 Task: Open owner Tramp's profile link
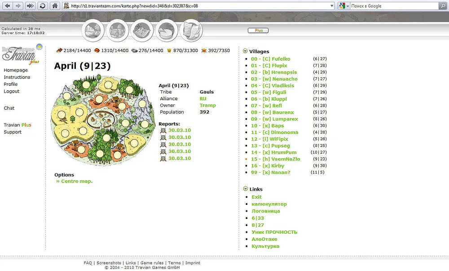207,105
